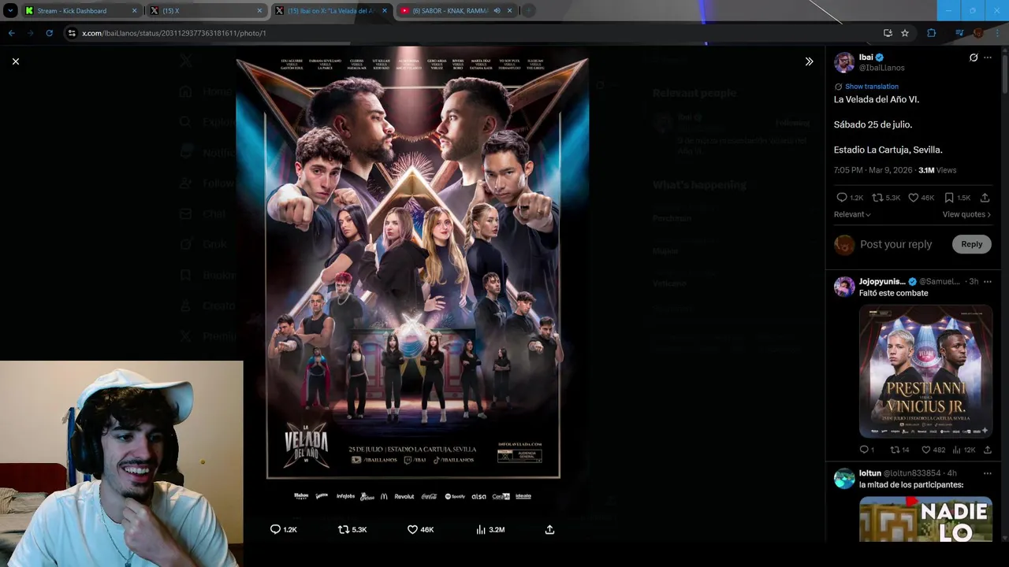Open the tab search dropdown arrow

(x=10, y=11)
